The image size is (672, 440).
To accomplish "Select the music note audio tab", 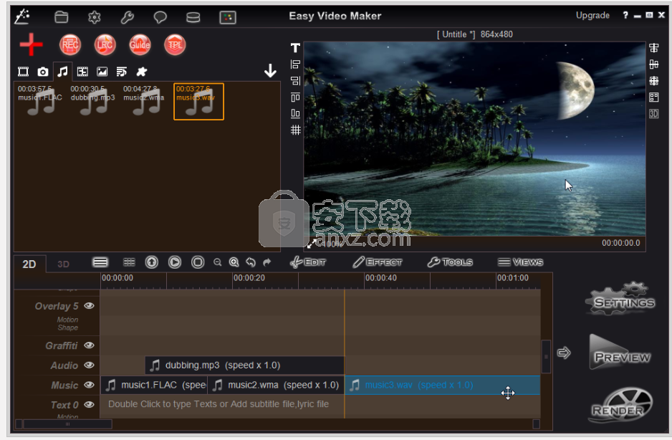I will pyautogui.click(x=62, y=72).
